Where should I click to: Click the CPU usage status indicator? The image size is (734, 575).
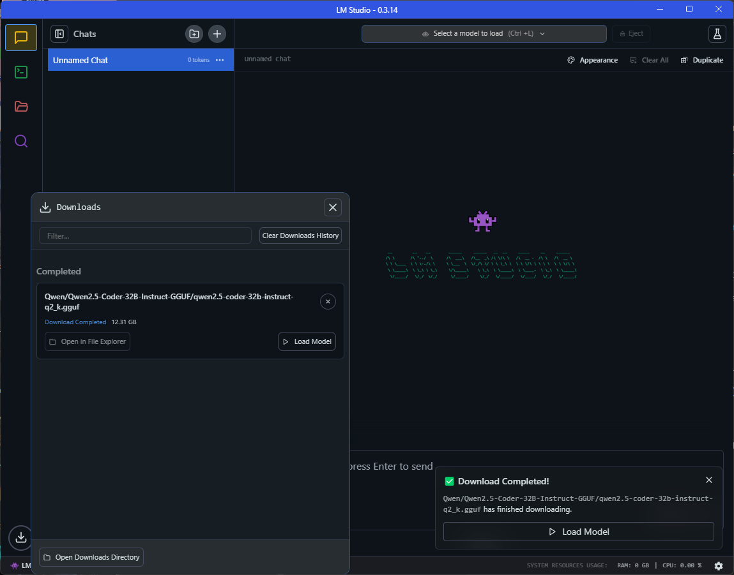[x=682, y=565]
